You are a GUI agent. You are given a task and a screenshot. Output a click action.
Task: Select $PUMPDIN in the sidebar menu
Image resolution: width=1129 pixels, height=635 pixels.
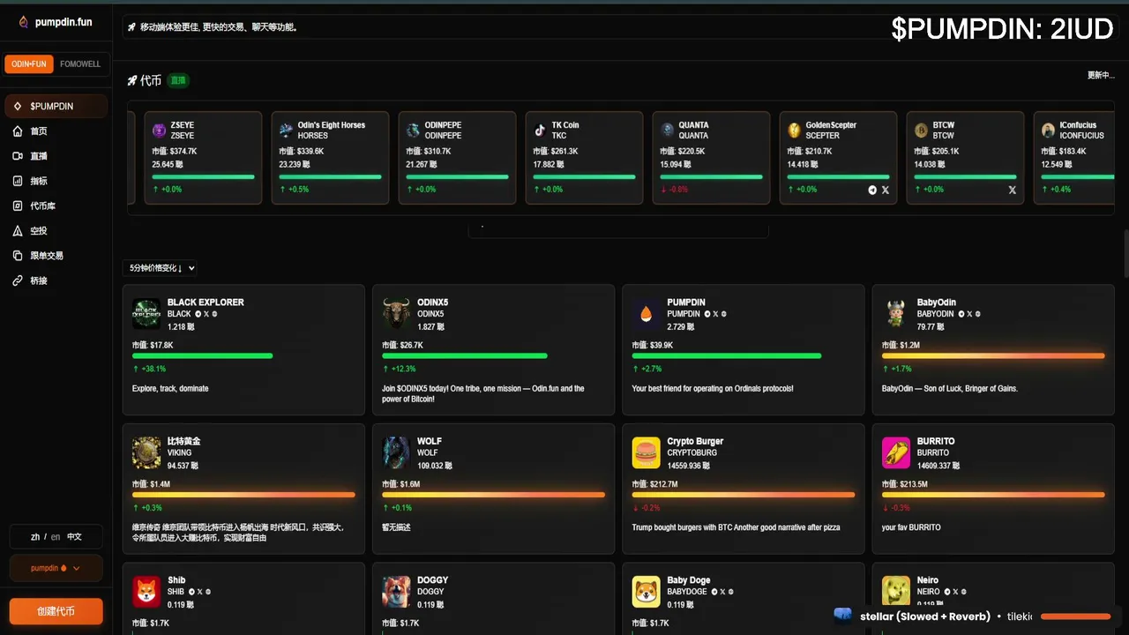coord(56,106)
